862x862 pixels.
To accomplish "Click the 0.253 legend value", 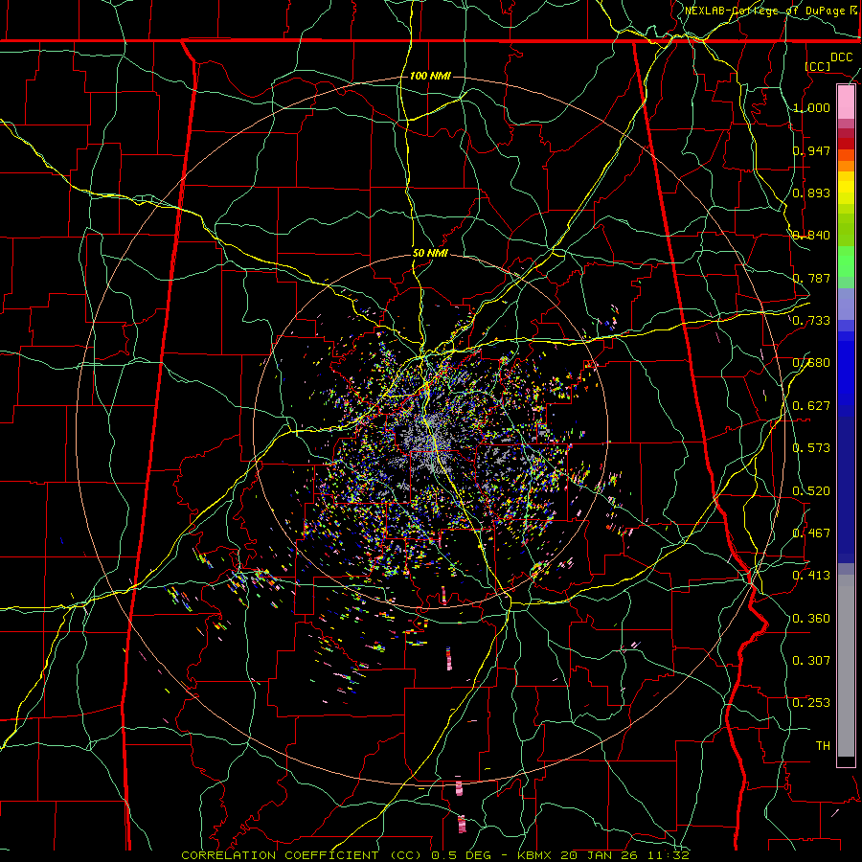I will point(811,703).
